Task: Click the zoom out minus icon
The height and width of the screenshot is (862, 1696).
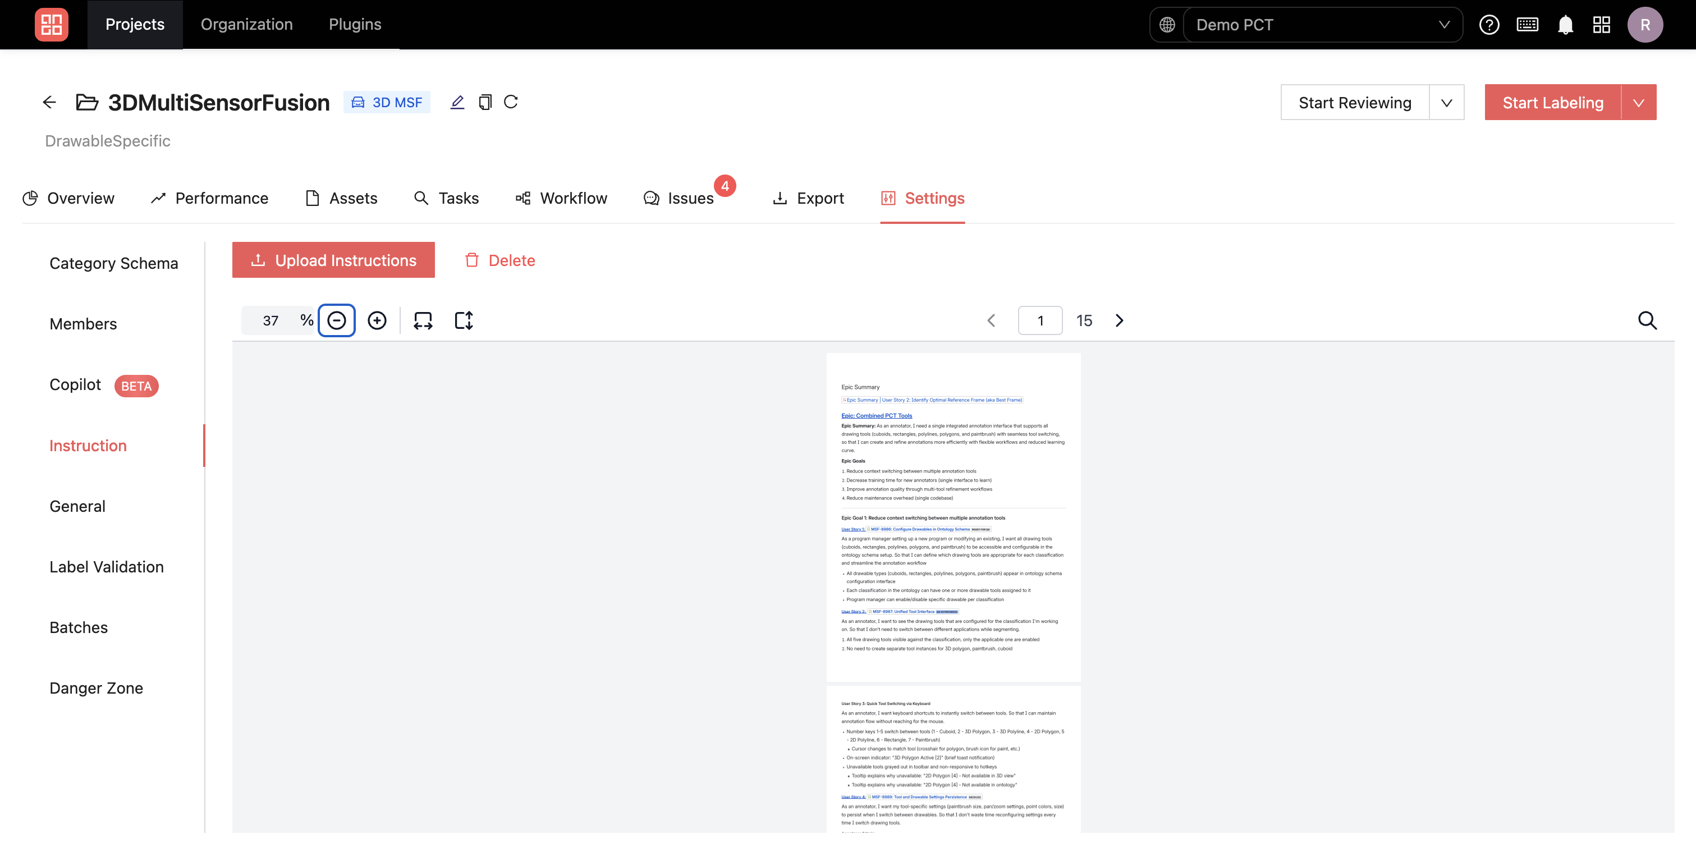Action: click(336, 320)
